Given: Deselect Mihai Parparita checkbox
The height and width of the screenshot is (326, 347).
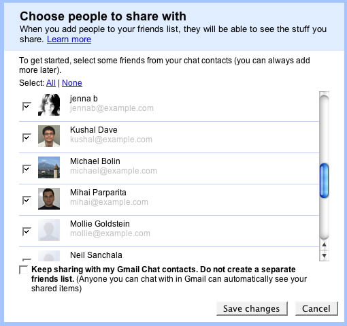Looking at the screenshot, I should point(27,200).
